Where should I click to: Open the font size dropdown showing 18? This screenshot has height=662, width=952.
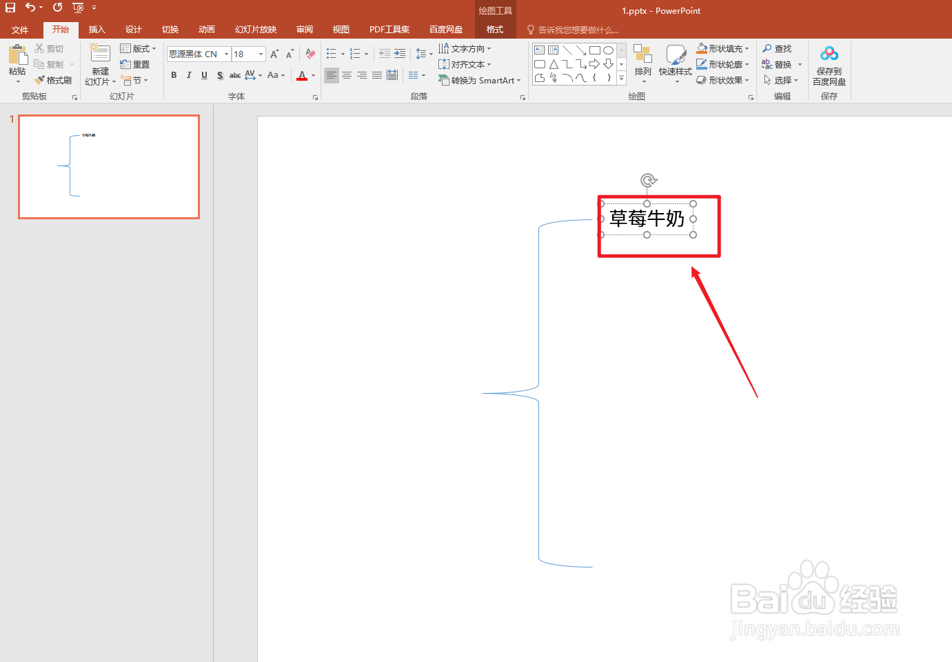point(261,54)
